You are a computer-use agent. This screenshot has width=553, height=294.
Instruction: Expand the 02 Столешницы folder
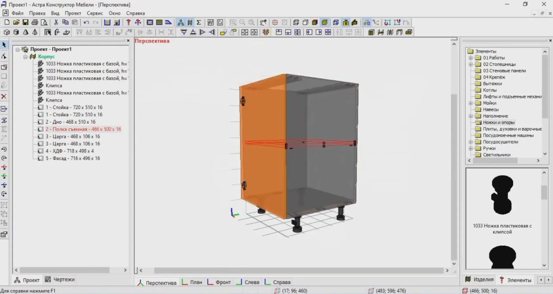tap(471, 64)
